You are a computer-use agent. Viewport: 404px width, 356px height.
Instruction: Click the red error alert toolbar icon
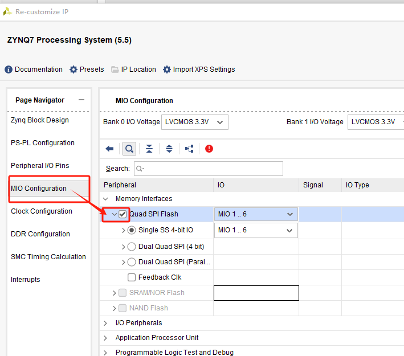209,149
